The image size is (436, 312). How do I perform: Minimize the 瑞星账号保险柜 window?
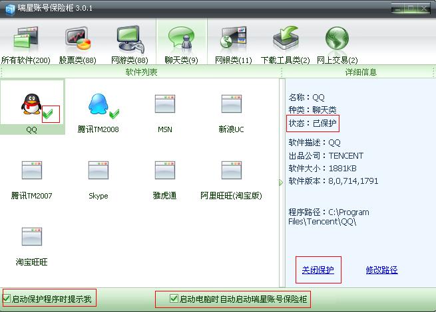click(x=398, y=9)
